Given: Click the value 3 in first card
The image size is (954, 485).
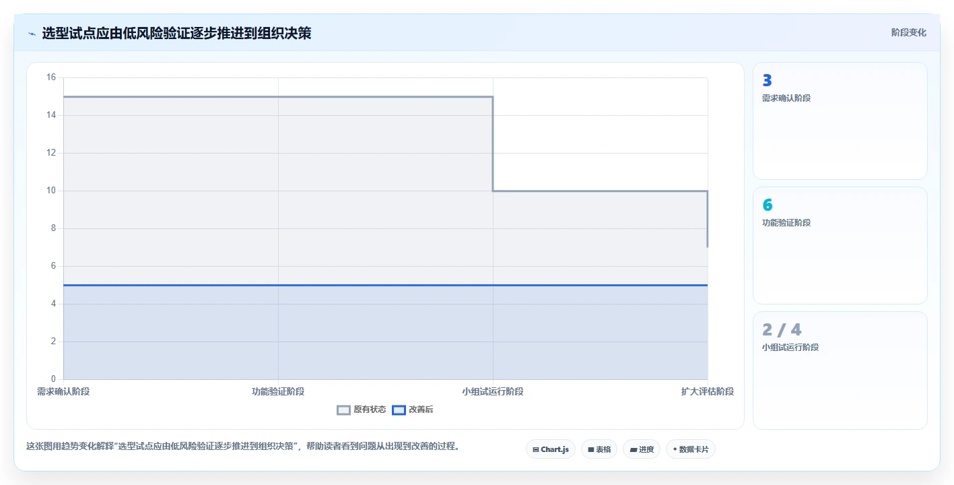Looking at the screenshot, I should pos(767,81).
